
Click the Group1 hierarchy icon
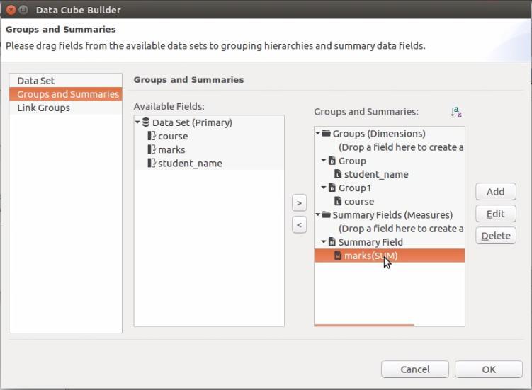[x=332, y=188]
